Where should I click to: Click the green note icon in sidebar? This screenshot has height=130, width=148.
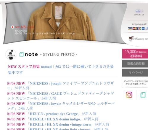click(x=143, y=95)
